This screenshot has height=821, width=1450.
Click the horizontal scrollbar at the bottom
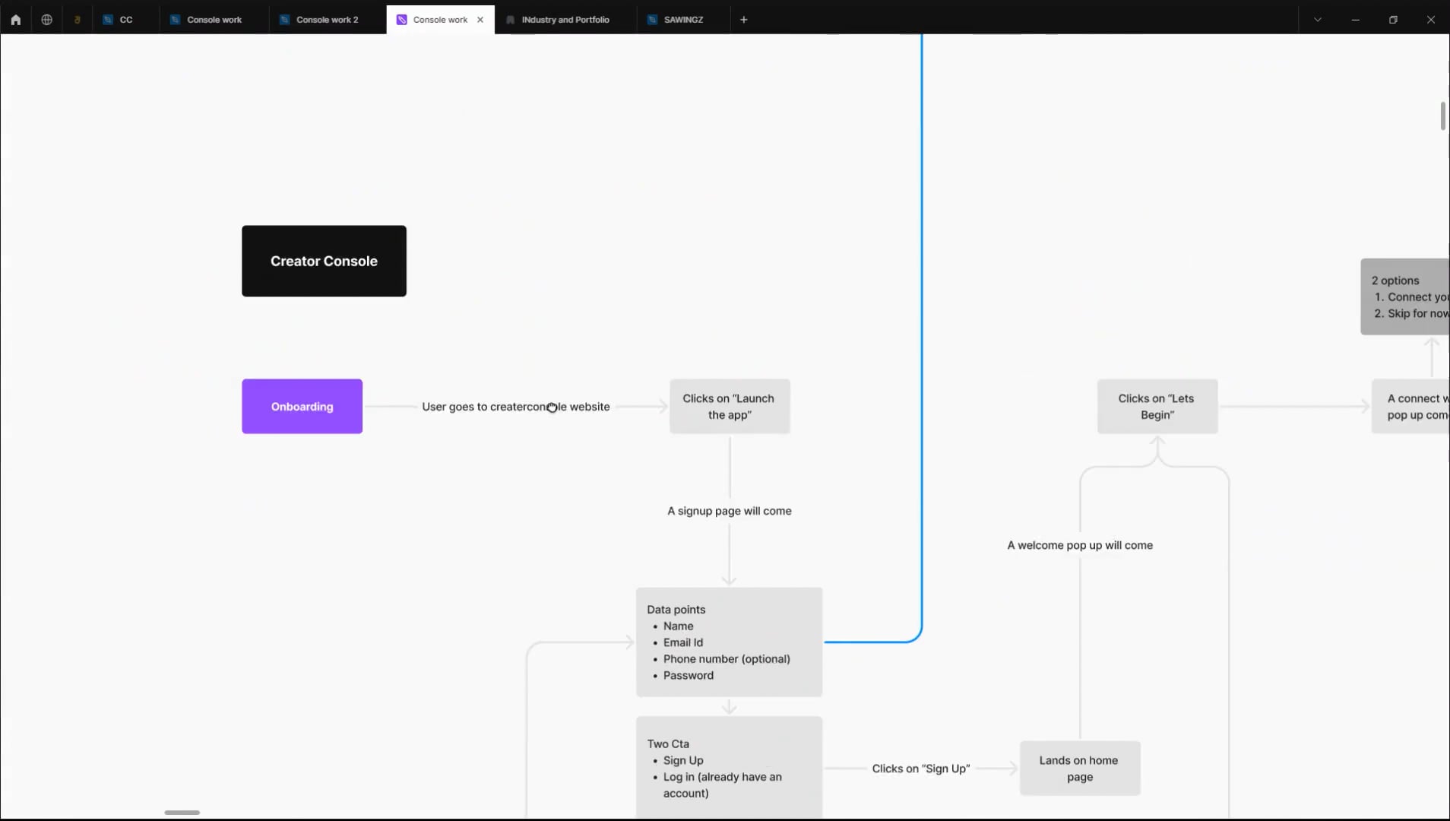click(182, 812)
